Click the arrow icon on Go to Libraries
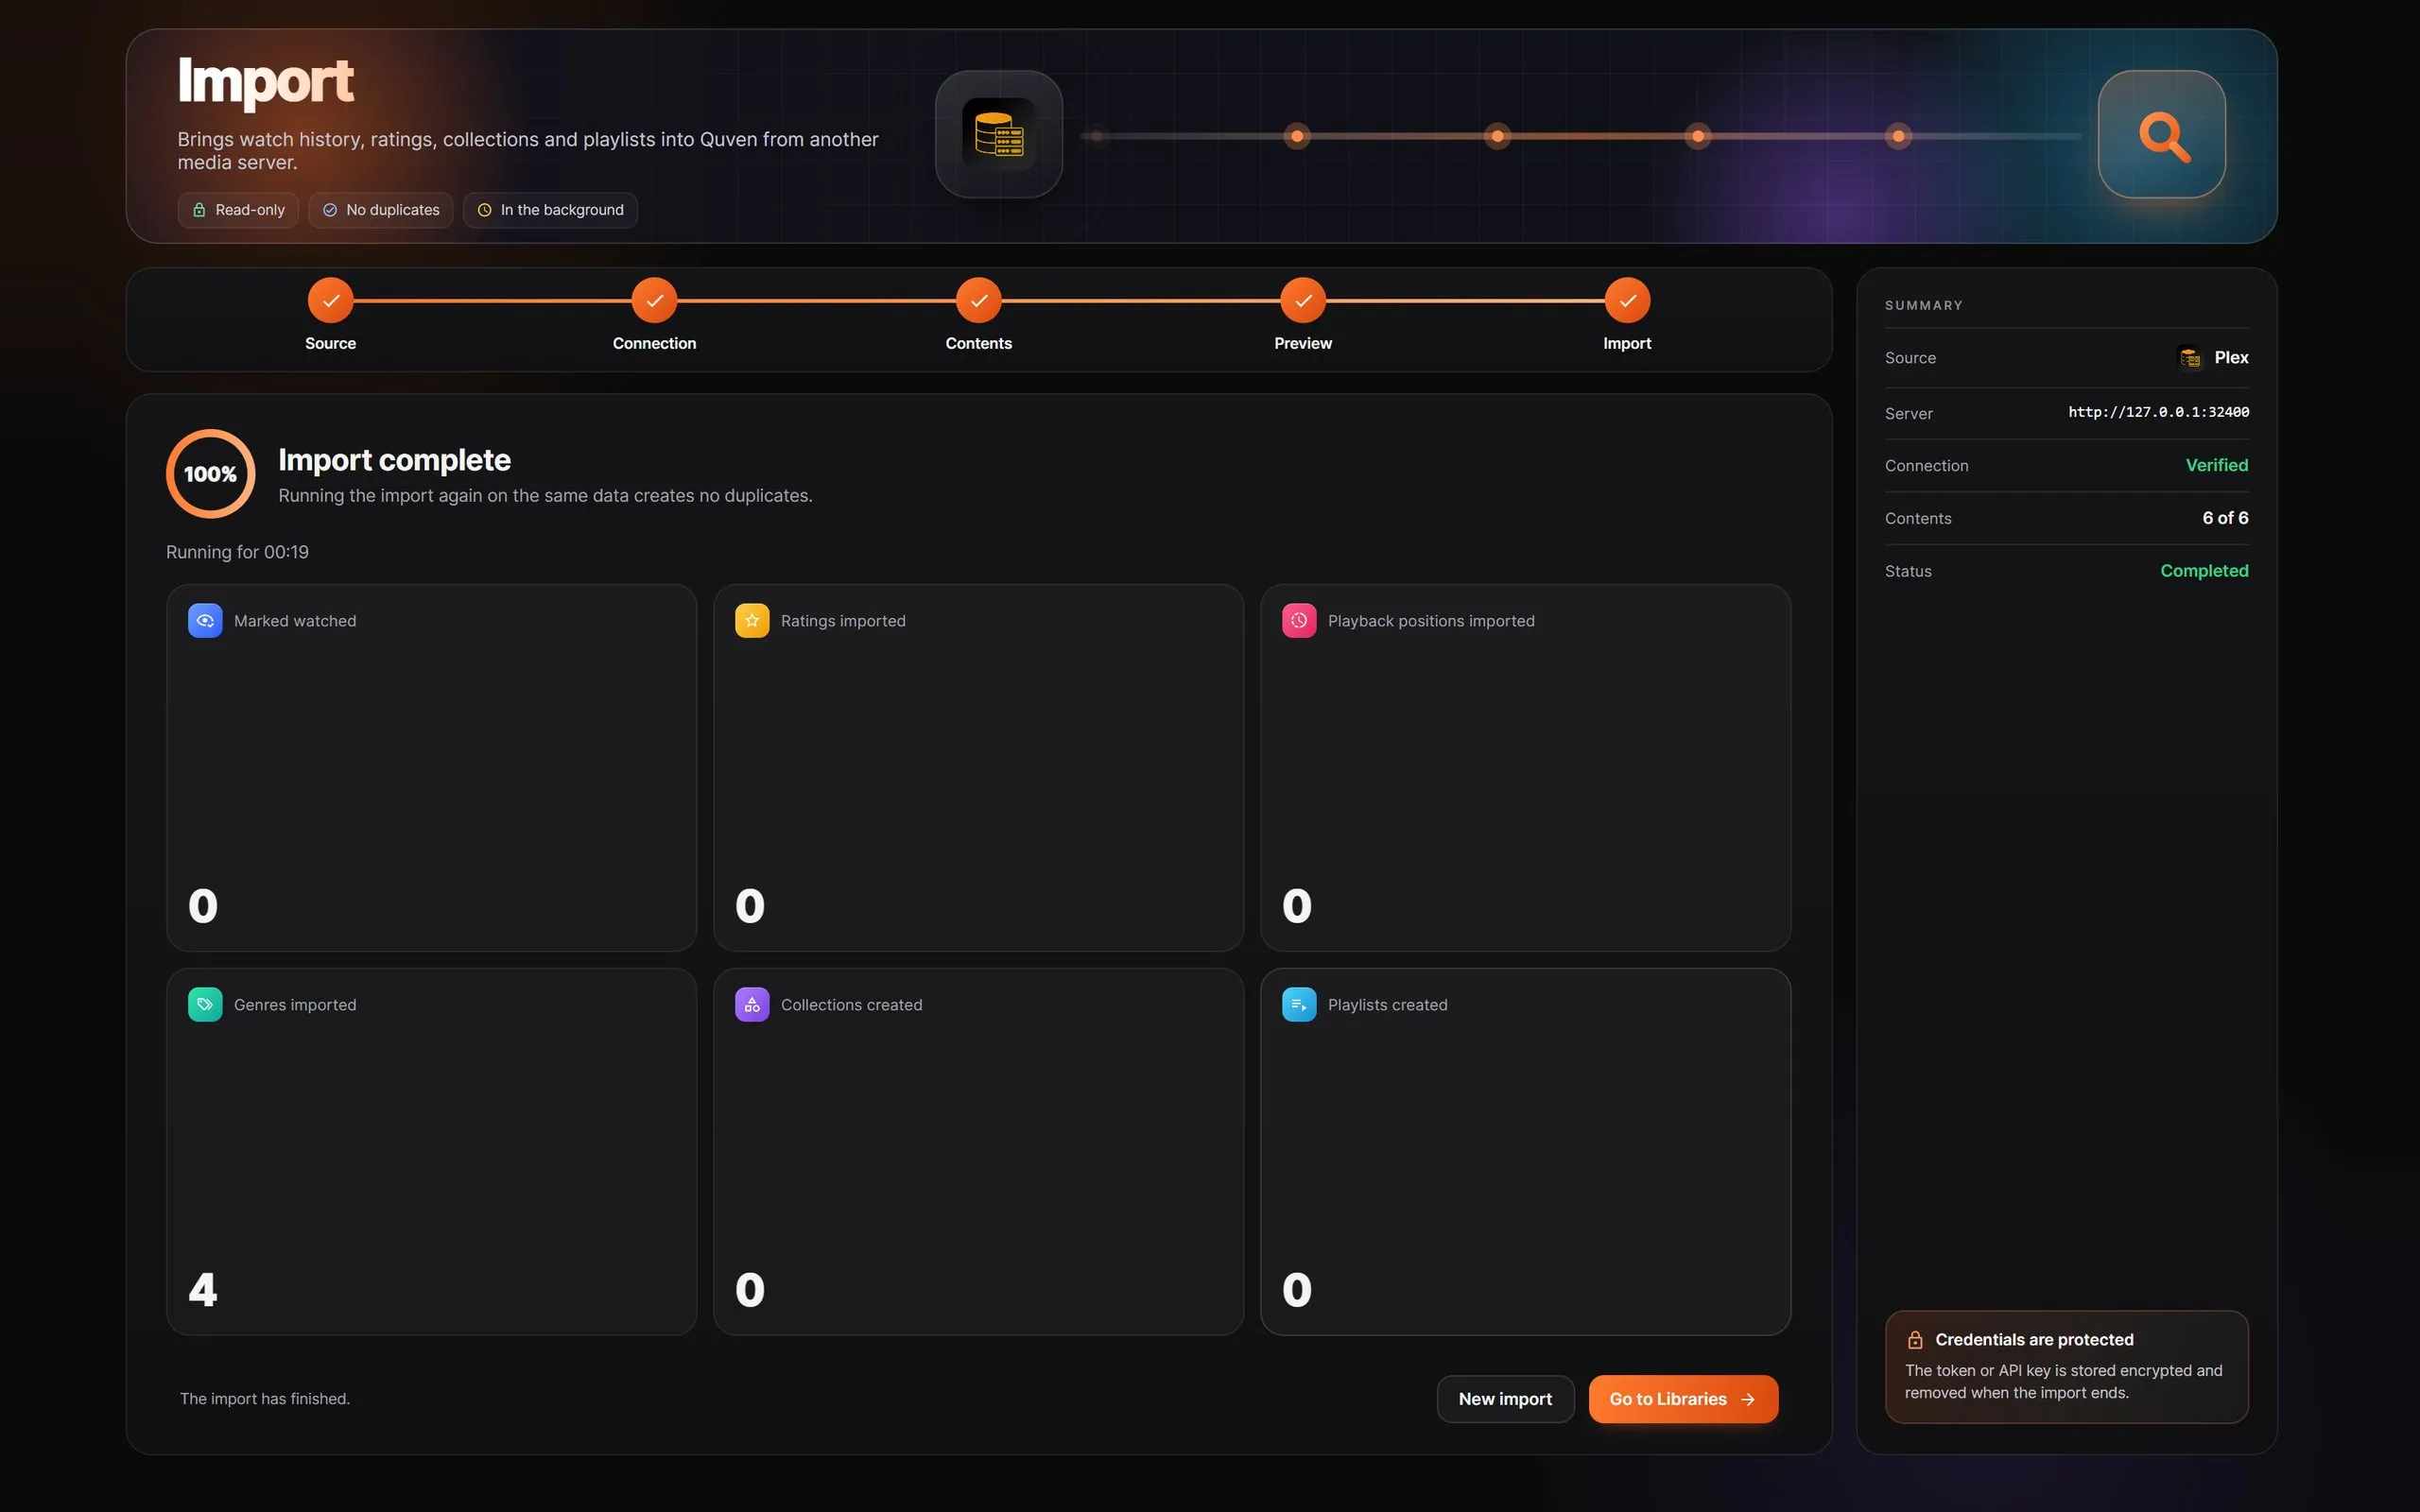The image size is (2420, 1512). pyautogui.click(x=1748, y=1399)
